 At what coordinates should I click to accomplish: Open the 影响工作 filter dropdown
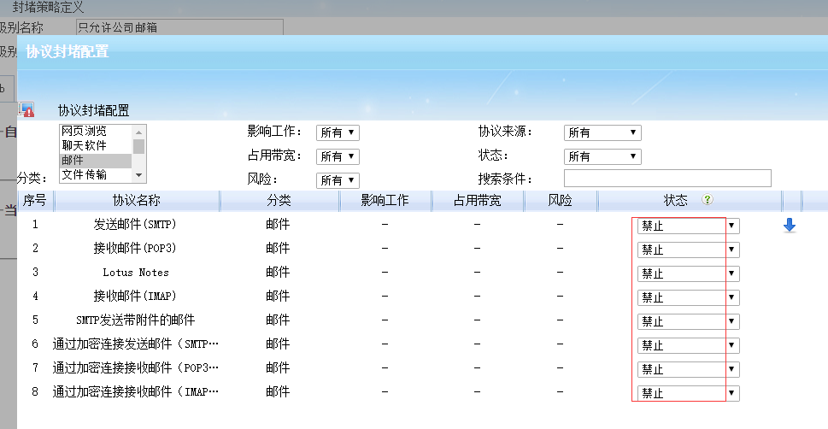(x=338, y=132)
